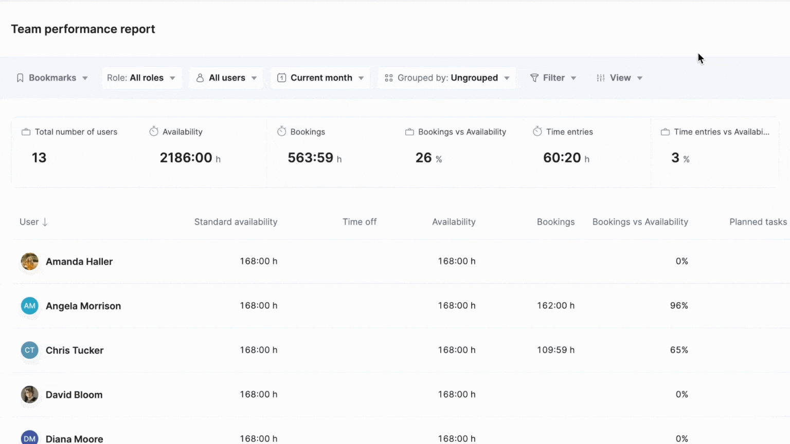This screenshot has width=790, height=444.
Task: Click the View sliders icon
Action: point(600,78)
